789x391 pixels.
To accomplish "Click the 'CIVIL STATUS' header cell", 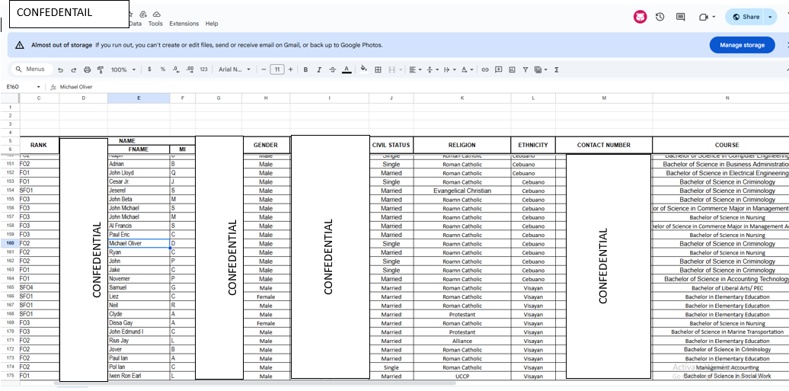I will coord(391,145).
